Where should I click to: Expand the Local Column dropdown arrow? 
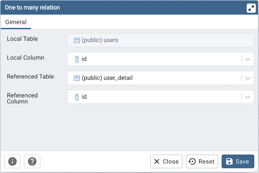[x=248, y=59]
